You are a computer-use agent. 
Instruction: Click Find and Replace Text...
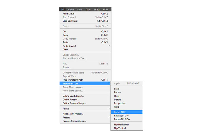(85, 58)
